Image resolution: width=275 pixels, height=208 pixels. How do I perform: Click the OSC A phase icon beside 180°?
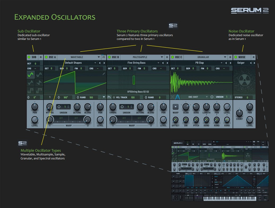coord(59,97)
